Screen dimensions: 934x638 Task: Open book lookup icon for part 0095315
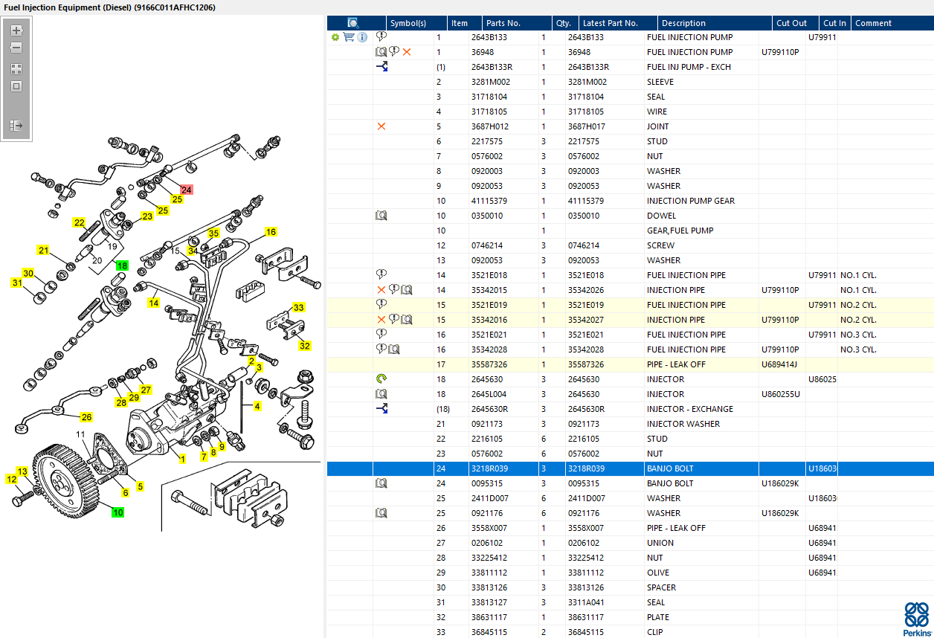[x=381, y=483]
